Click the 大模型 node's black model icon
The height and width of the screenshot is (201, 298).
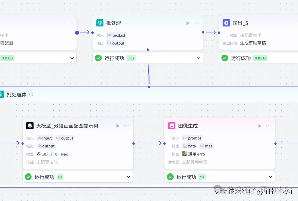(30, 126)
